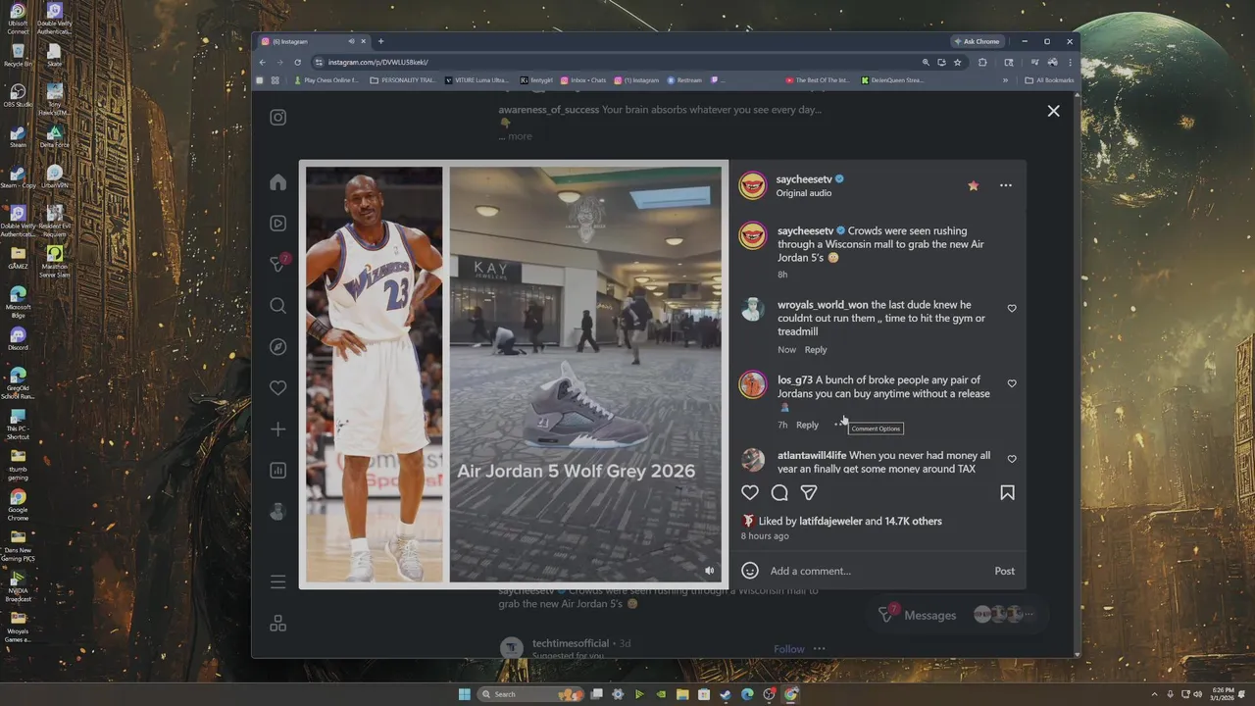Viewport: 1255px width, 706px height.
Task: Select the (6) Instagram browser tab
Action: point(312,41)
